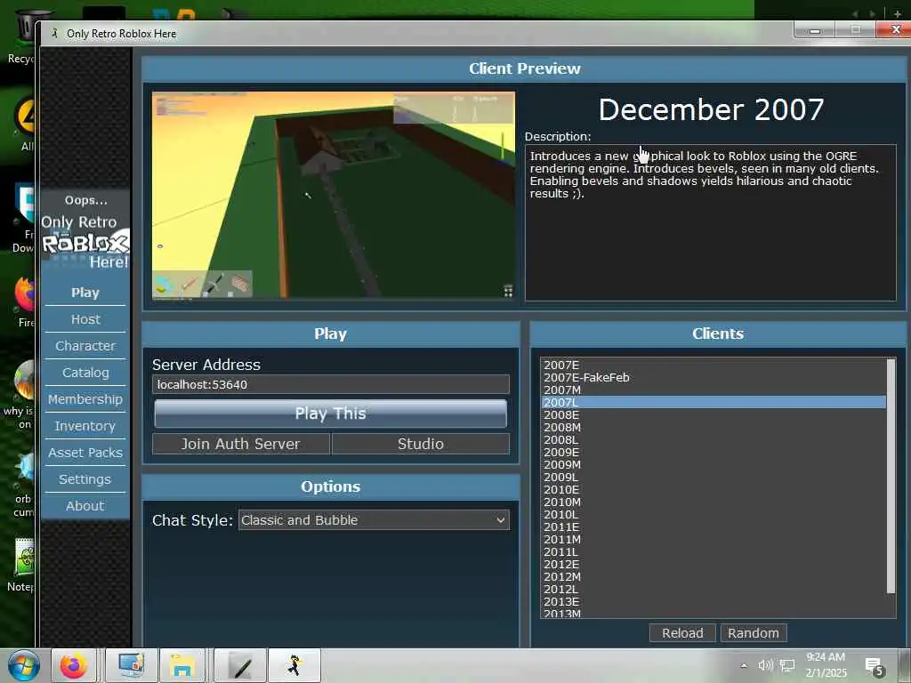Open Settings in the sidebar
The image size is (911, 683).
coord(85,479)
